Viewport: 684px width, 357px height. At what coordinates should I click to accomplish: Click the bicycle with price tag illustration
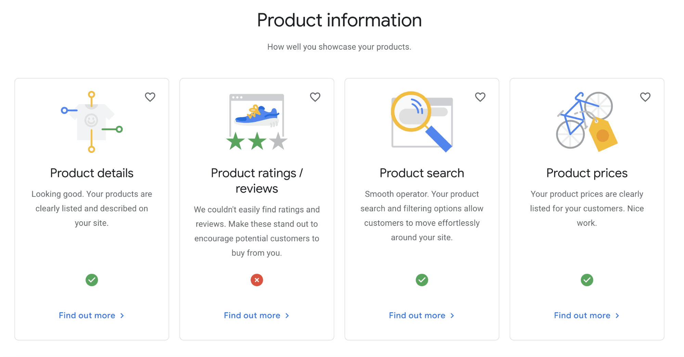(x=586, y=122)
